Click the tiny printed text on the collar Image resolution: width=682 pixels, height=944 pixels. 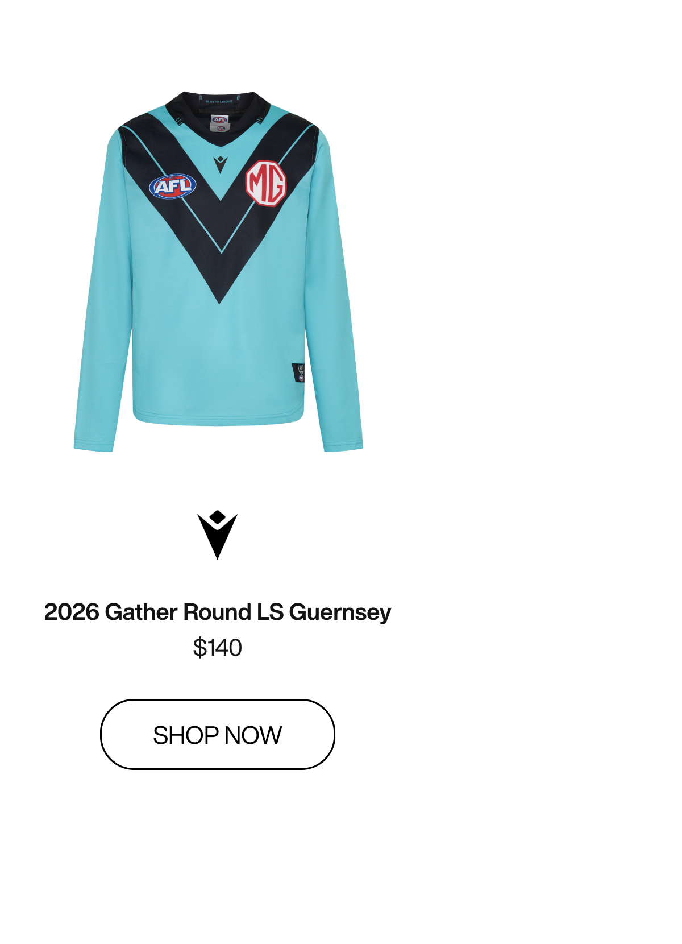[219, 101]
